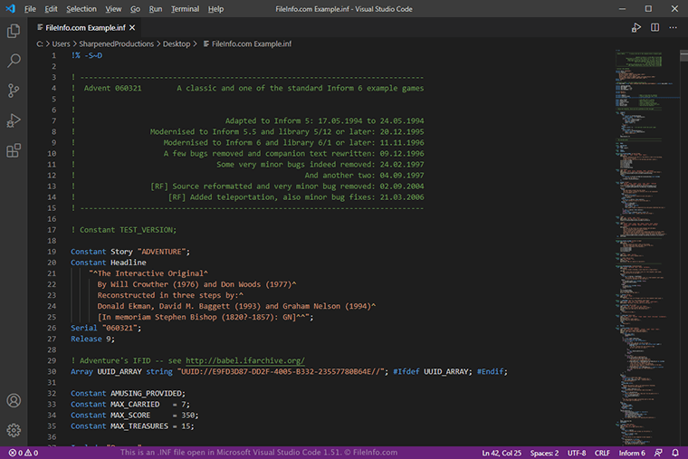Change the UTF-8 file encoding
Screen dimensions: 688x459
[576, 452]
